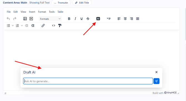Open the insert link icon
The height and width of the screenshot is (101, 186).
pyautogui.click(x=43, y=26)
